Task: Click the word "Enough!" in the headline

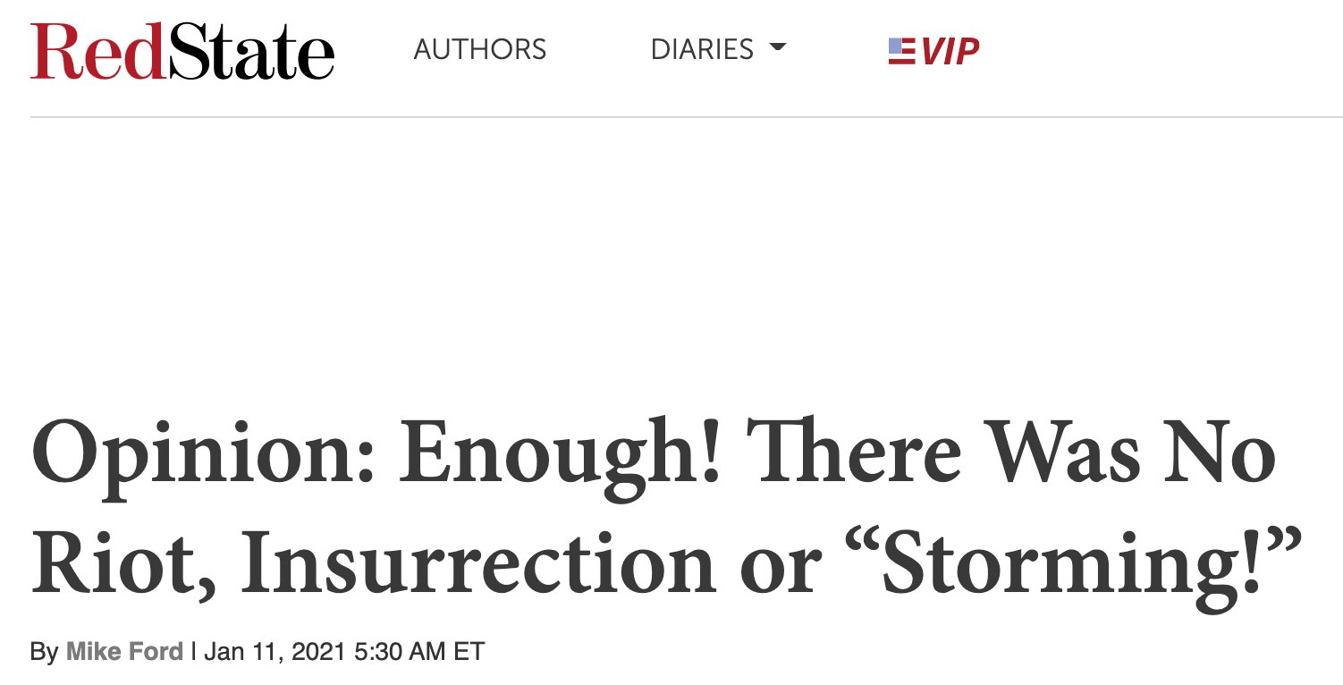Action: pyautogui.click(x=560, y=456)
